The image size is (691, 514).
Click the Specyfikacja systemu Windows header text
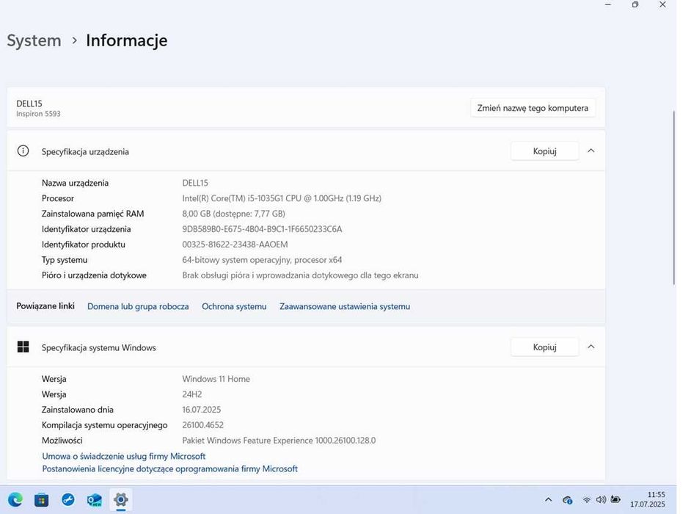click(x=99, y=347)
